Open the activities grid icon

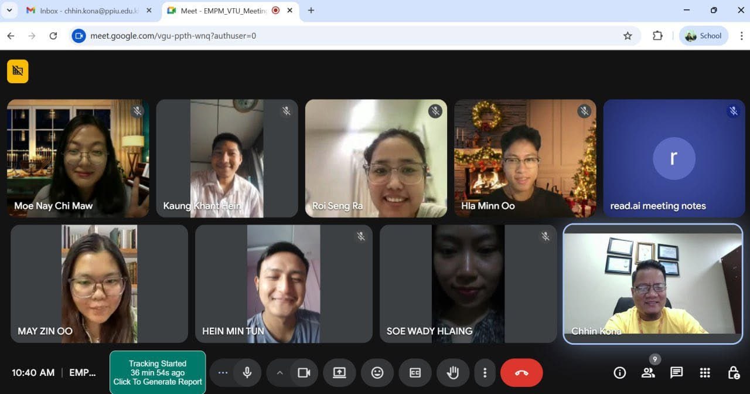tap(705, 373)
